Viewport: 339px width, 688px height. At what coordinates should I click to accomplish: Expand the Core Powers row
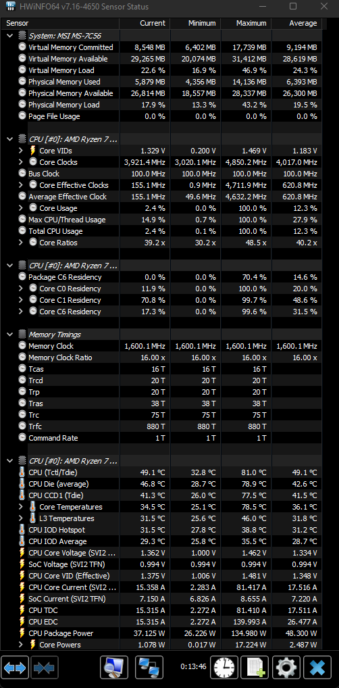21,645
